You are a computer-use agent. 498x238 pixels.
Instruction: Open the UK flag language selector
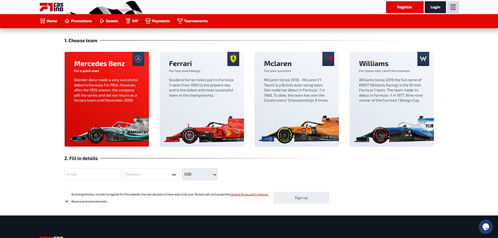tap(453, 7)
